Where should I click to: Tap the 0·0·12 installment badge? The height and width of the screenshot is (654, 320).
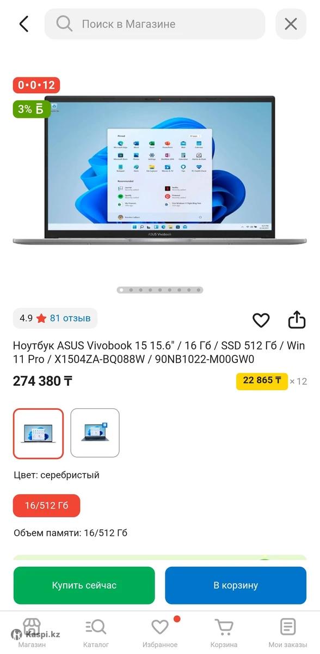[x=36, y=85]
